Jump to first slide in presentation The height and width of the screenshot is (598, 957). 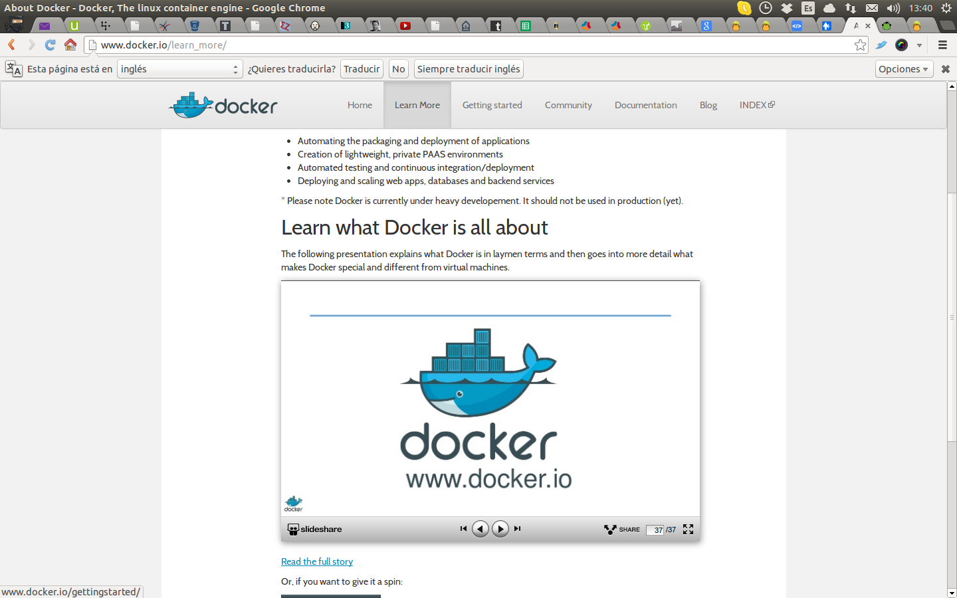(463, 529)
